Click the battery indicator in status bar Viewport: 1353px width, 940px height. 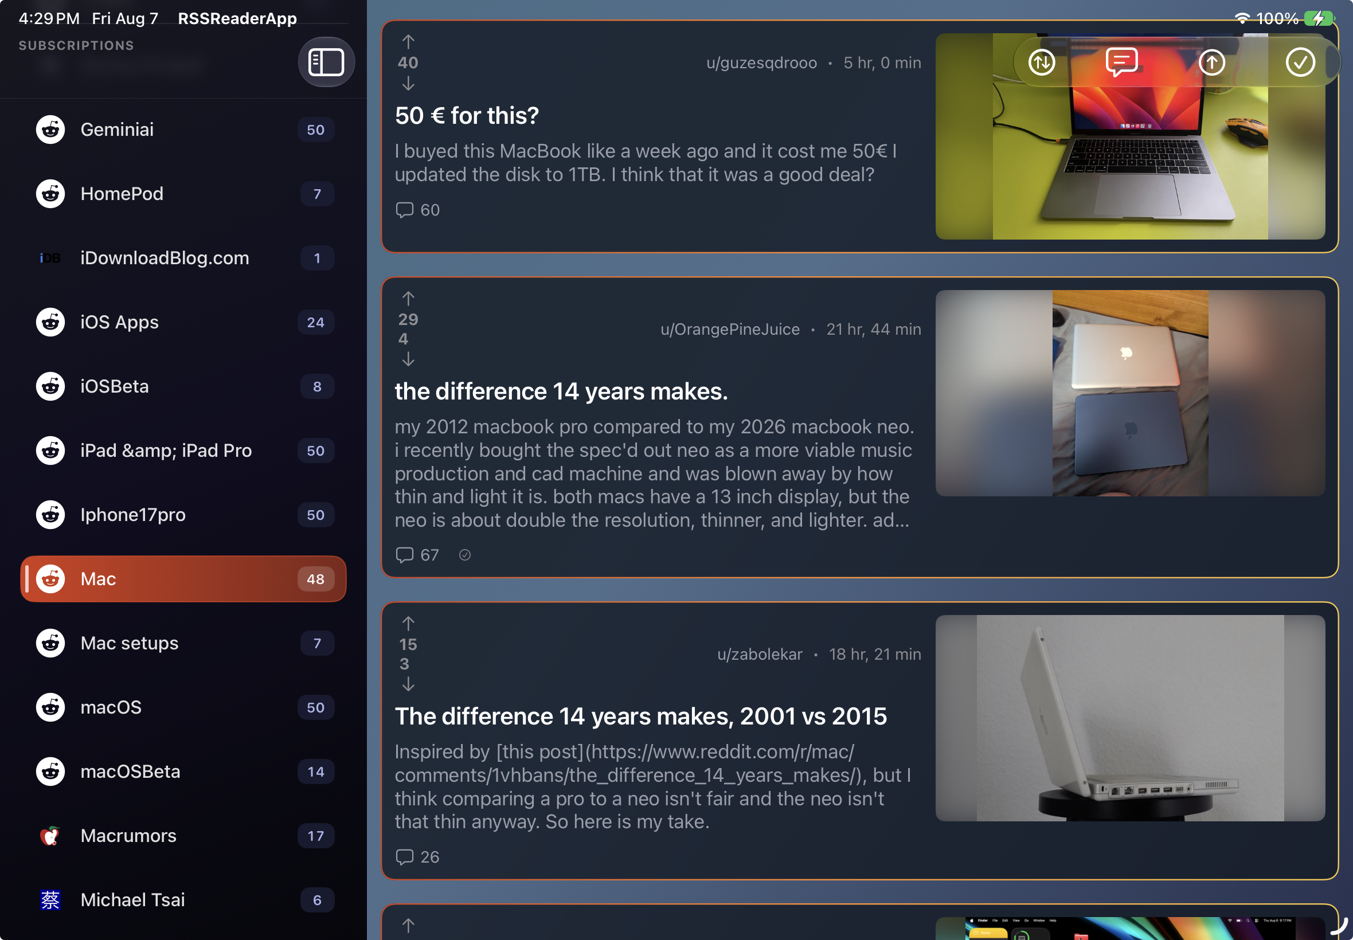click(1319, 18)
